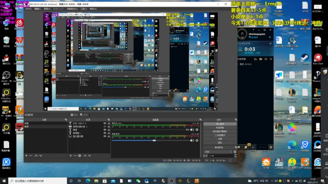Viewport: 328px width, 184px height.
Task: Click the Start Virtual Camera button
Action: point(220,131)
